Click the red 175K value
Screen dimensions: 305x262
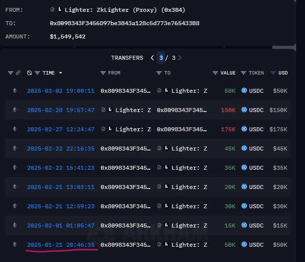(228, 129)
